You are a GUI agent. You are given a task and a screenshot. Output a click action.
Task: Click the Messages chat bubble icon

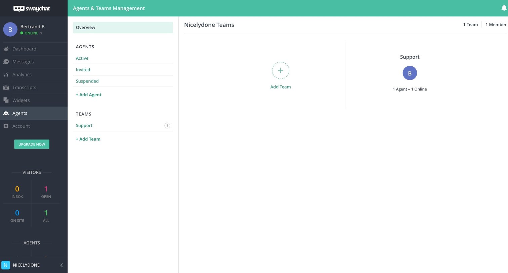click(x=6, y=62)
